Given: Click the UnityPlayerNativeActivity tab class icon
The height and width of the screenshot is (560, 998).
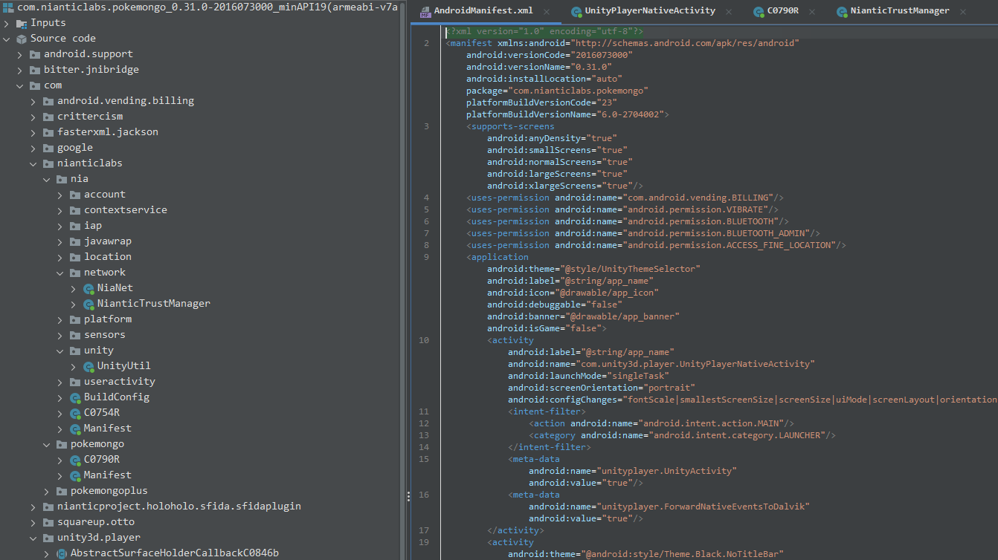Looking at the screenshot, I should (x=576, y=12).
